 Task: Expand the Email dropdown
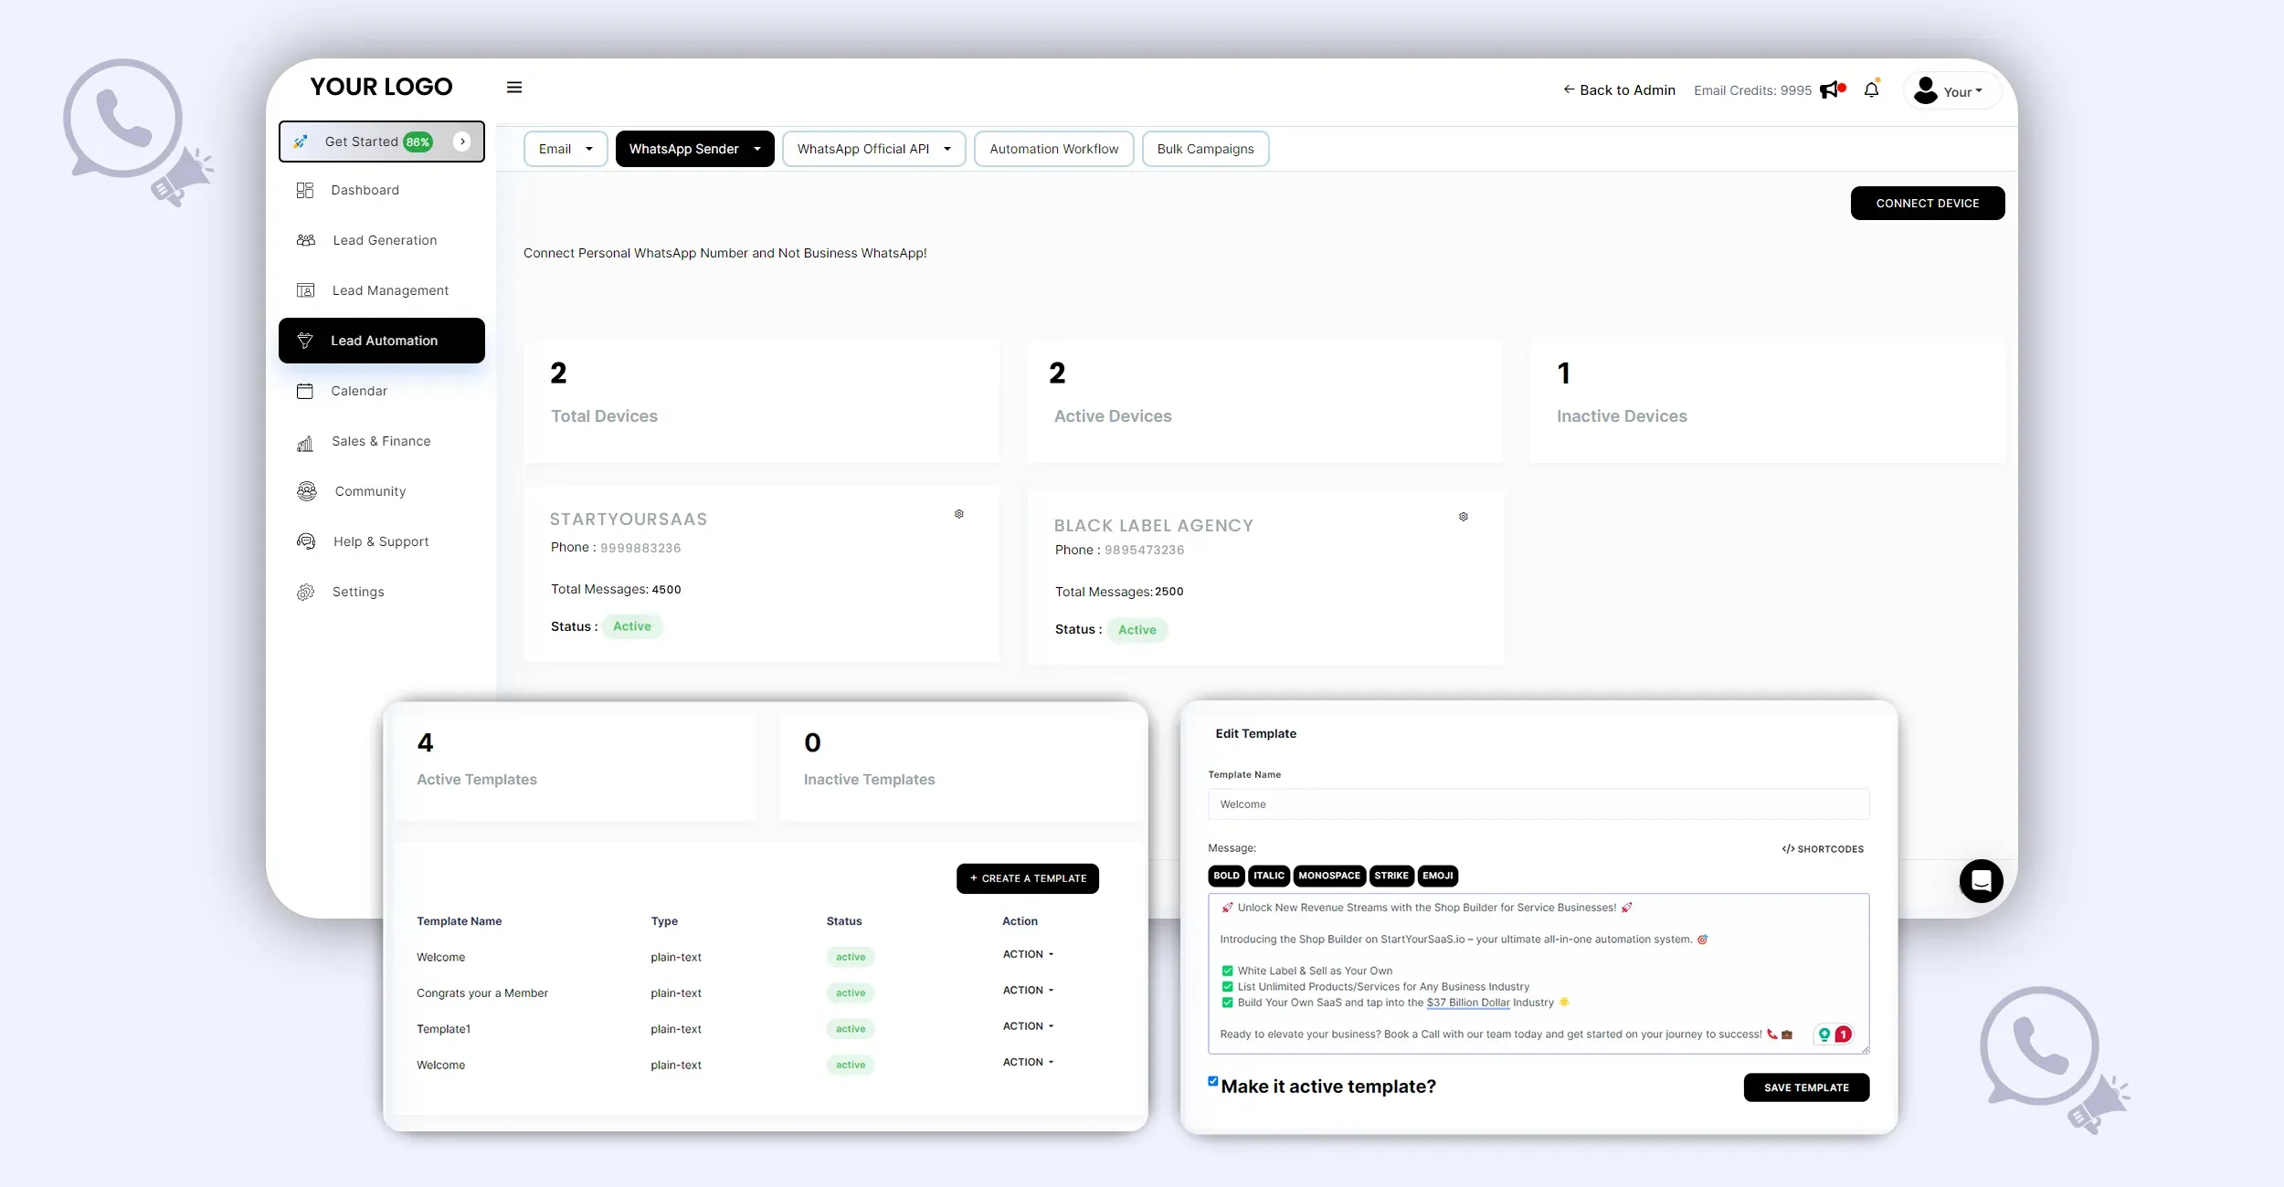tap(566, 149)
